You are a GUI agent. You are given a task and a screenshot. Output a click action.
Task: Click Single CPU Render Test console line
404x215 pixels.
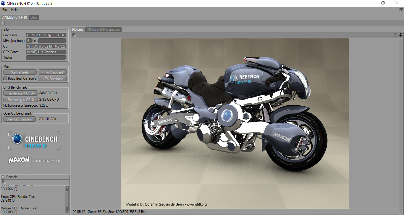(18, 197)
